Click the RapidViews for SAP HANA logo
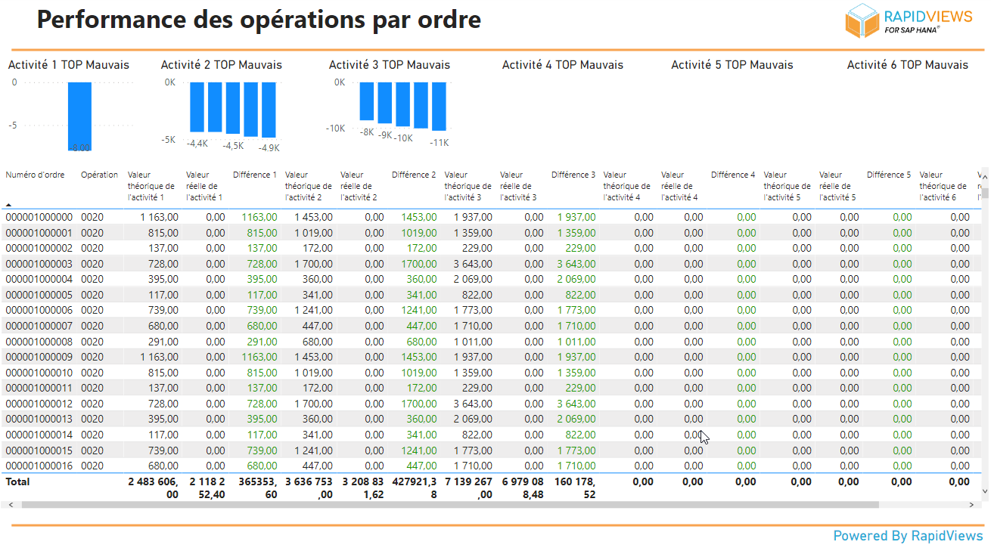The width and height of the screenshot is (991, 548). (x=908, y=21)
